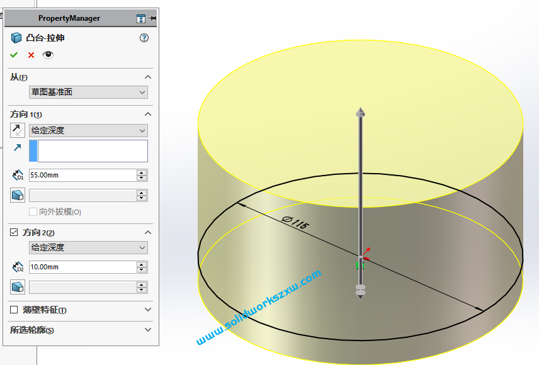Open the 草图基准面 dropdown
Image resolution: width=539 pixels, height=365 pixels.
[x=88, y=91]
